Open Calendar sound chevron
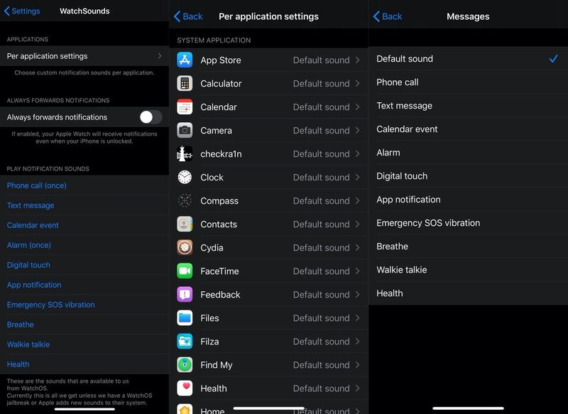 pyautogui.click(x=358, y=107)
